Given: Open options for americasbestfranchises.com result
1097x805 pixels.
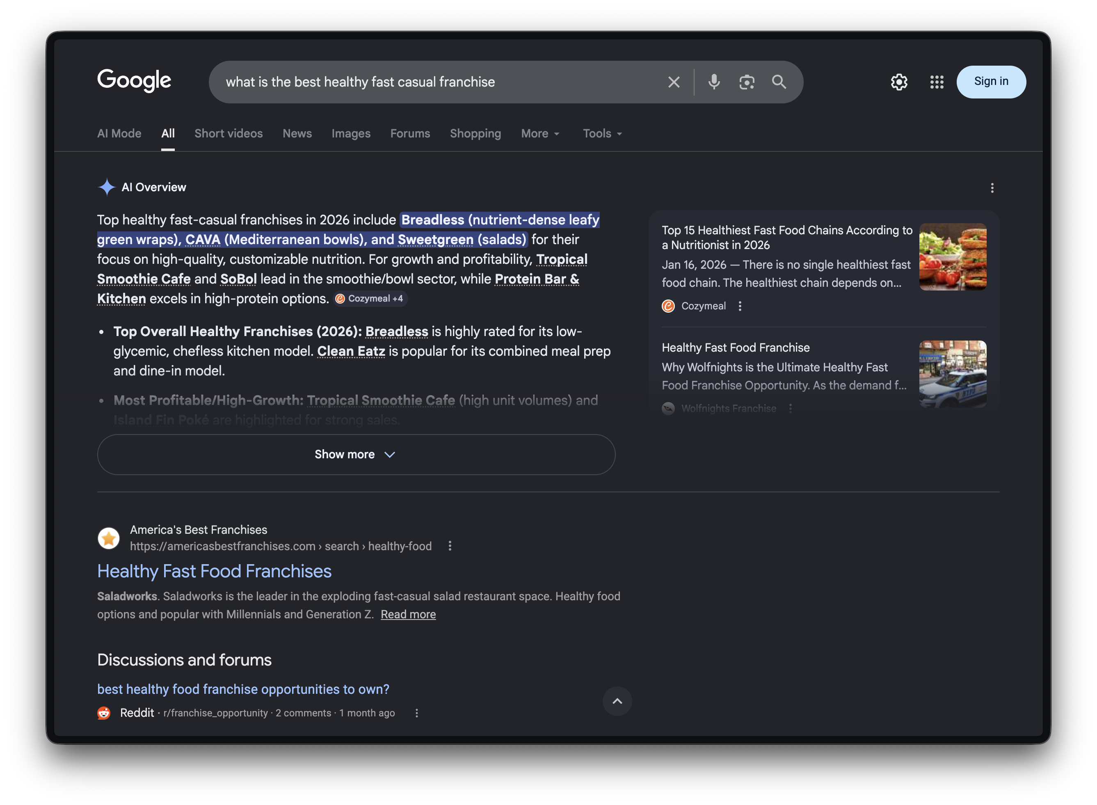Looking at the screenshot, I should coord(450,546).
